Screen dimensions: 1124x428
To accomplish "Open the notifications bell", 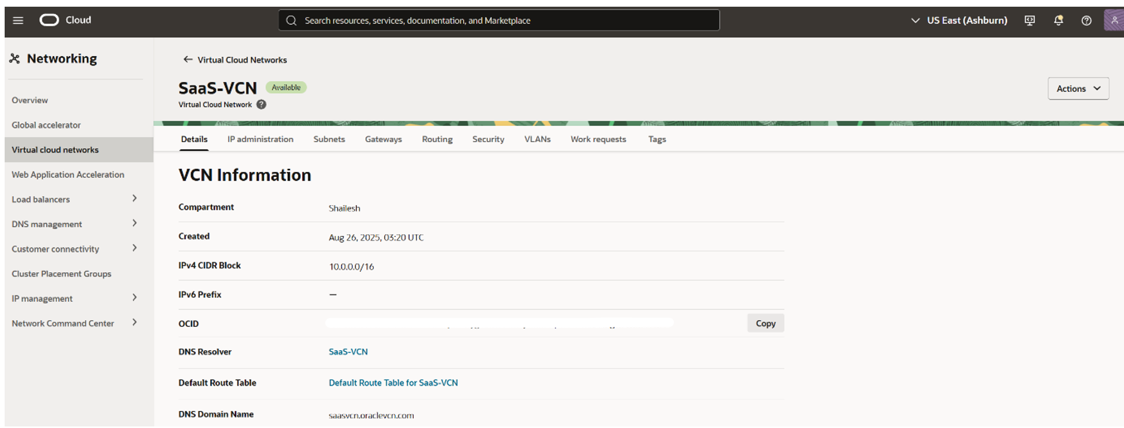I will [1058, 21].
